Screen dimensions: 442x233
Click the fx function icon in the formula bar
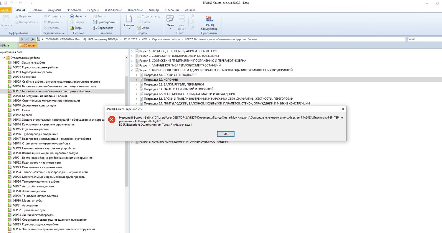click(33, 39)
